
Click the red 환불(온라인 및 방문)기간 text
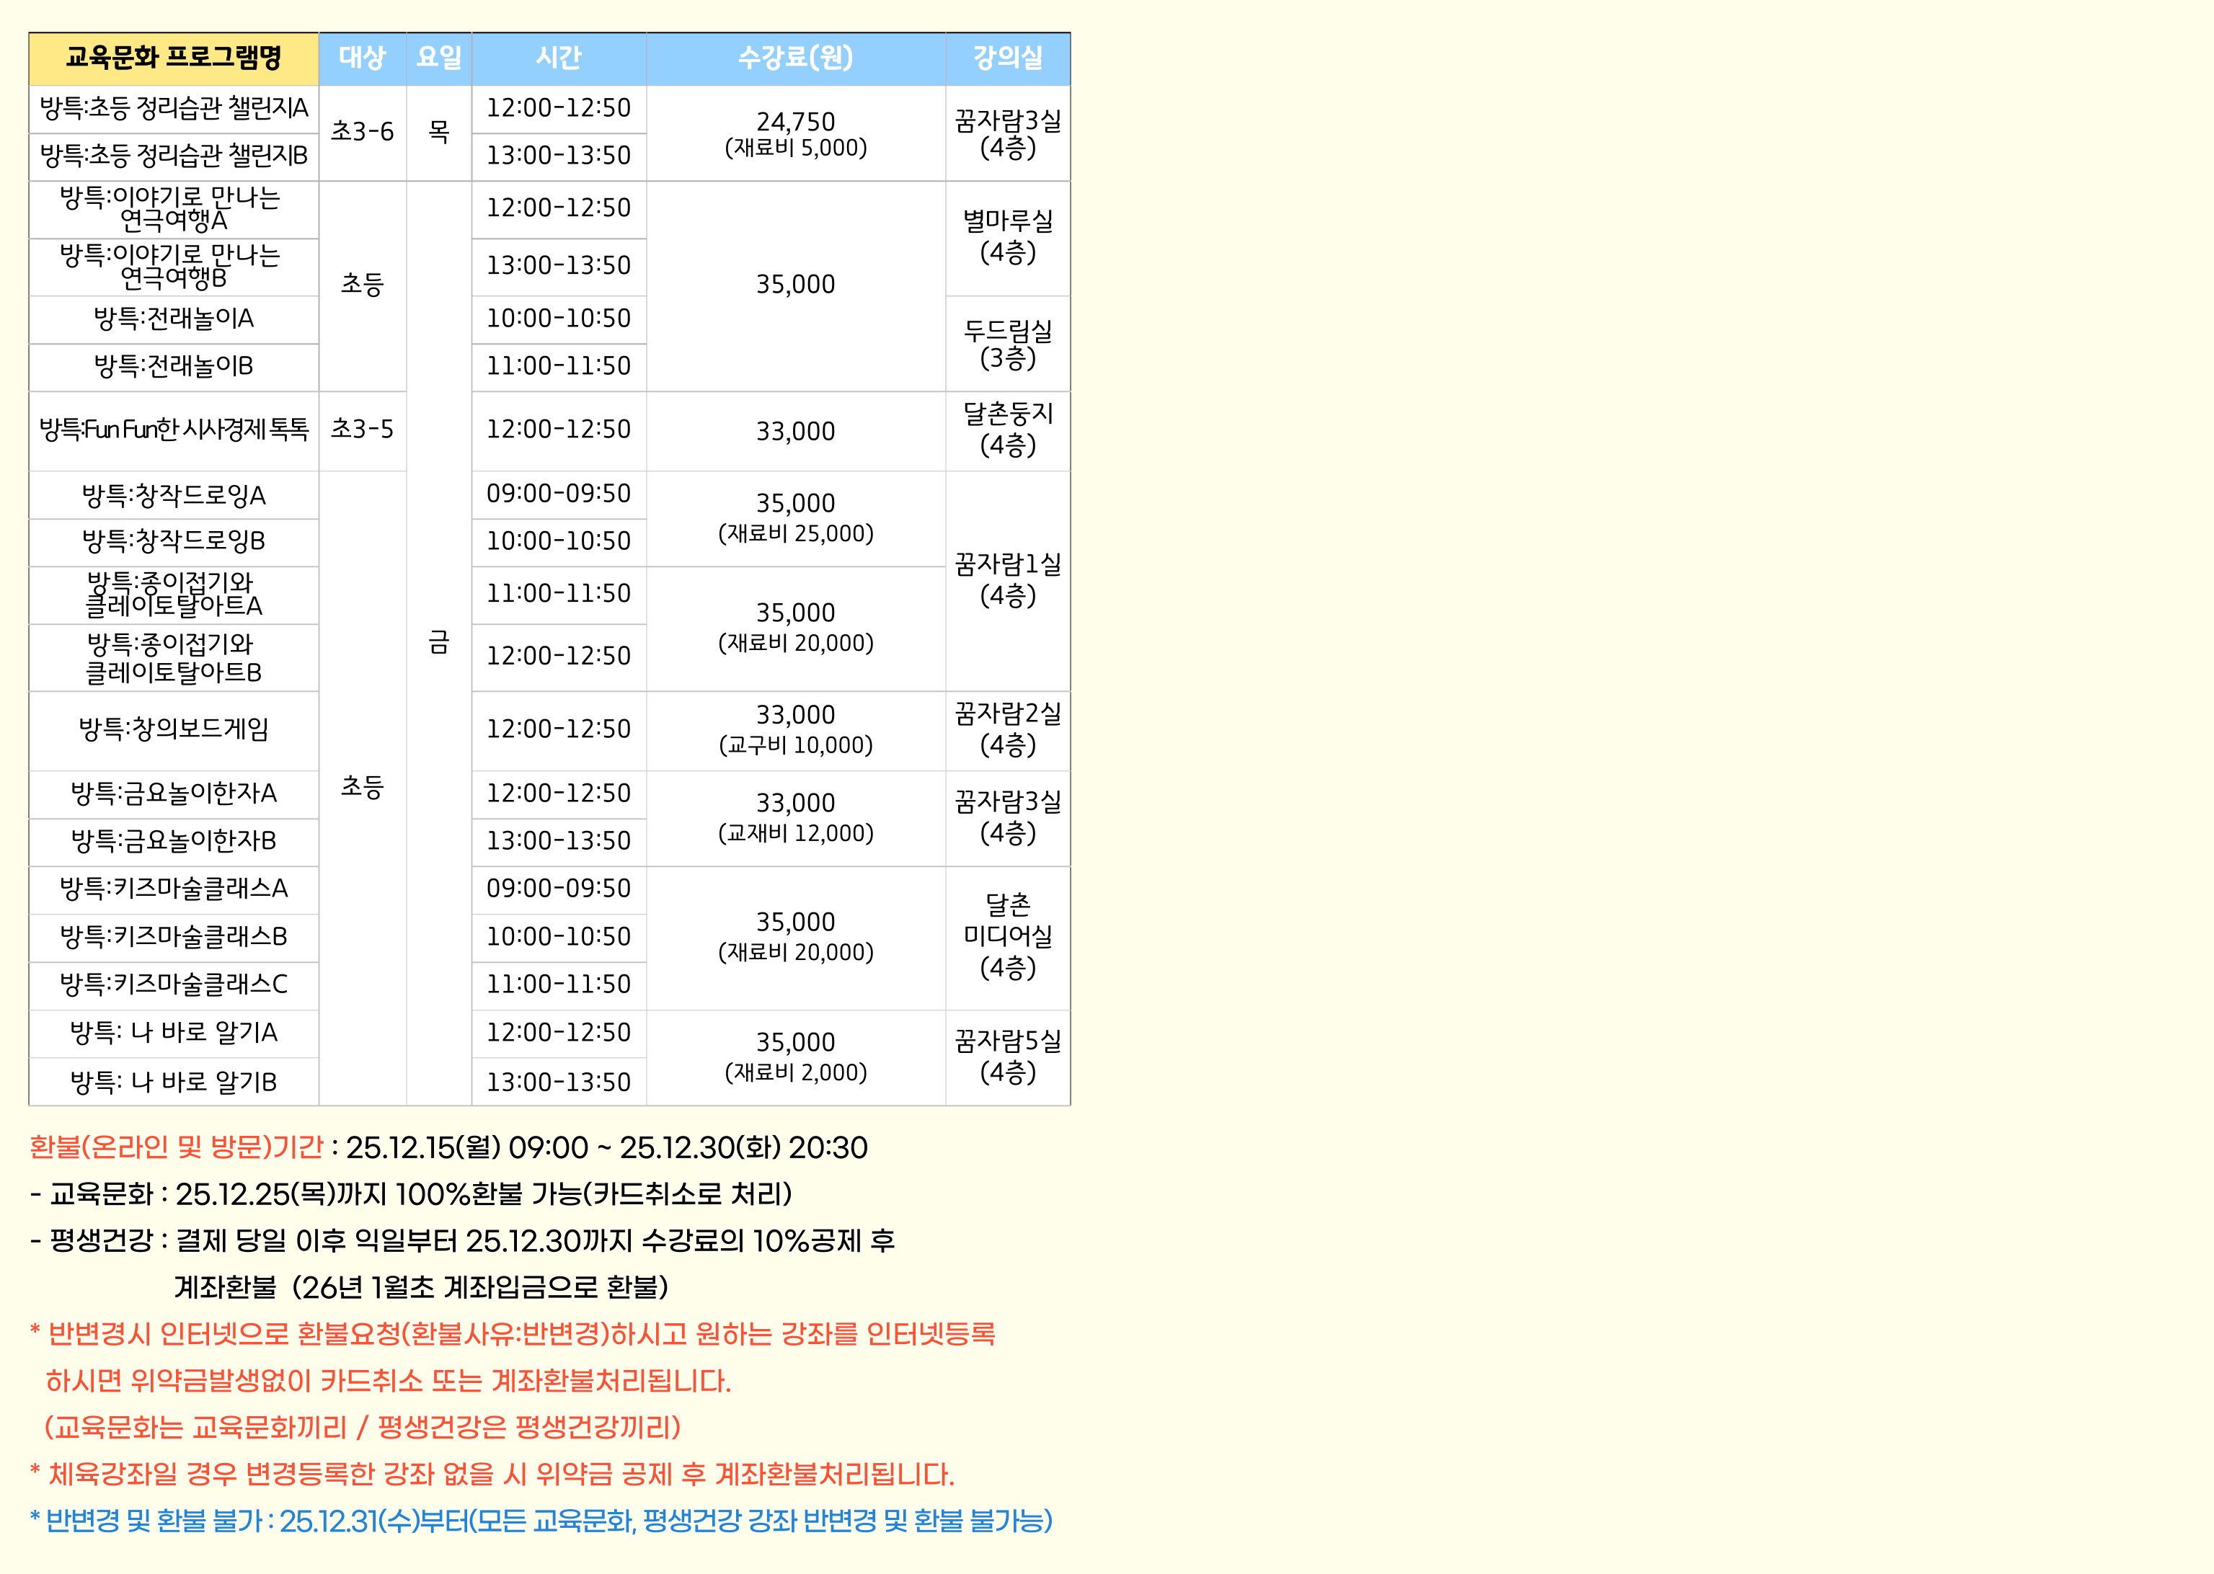click(177, 1147)
